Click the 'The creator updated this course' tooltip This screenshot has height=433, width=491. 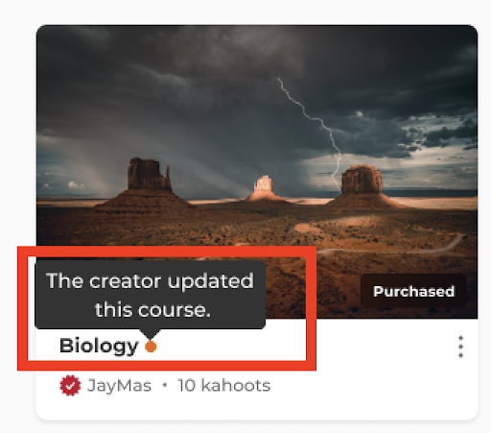point(150,295)
